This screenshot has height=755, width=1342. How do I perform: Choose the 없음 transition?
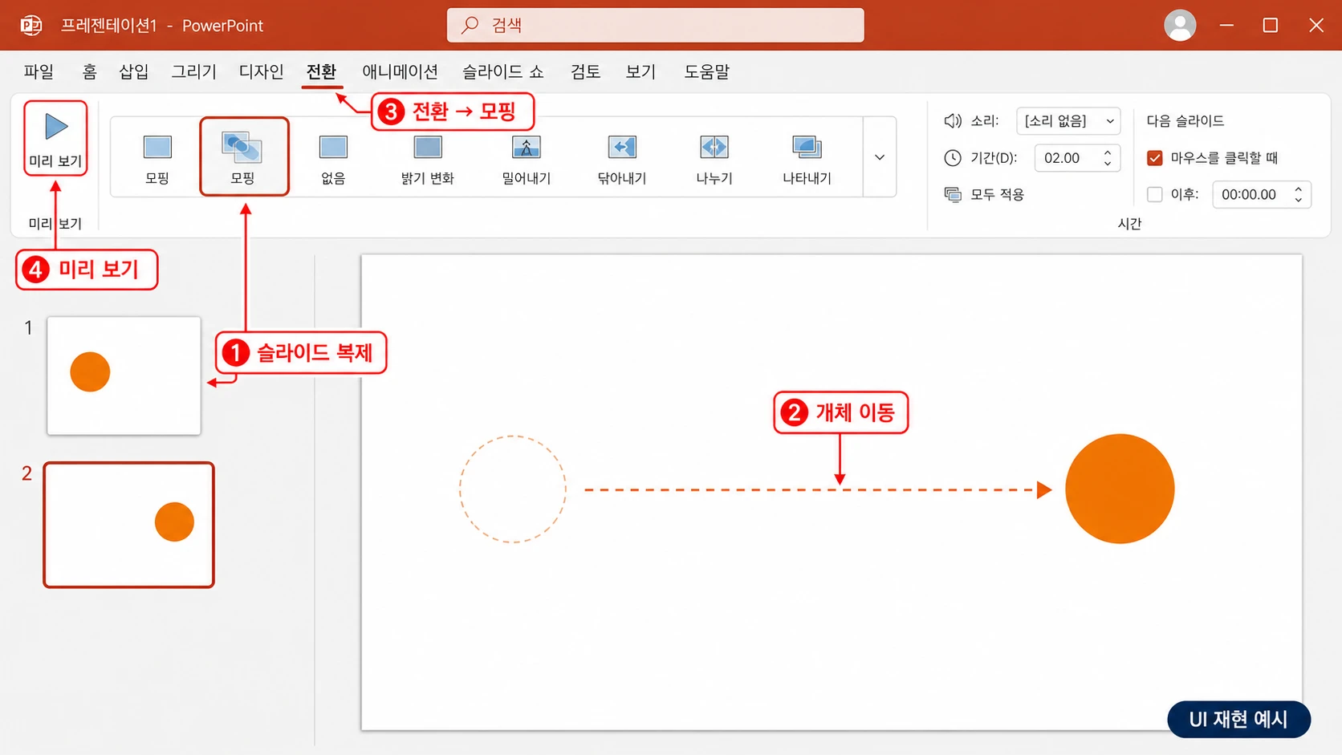tap(333, 159)
